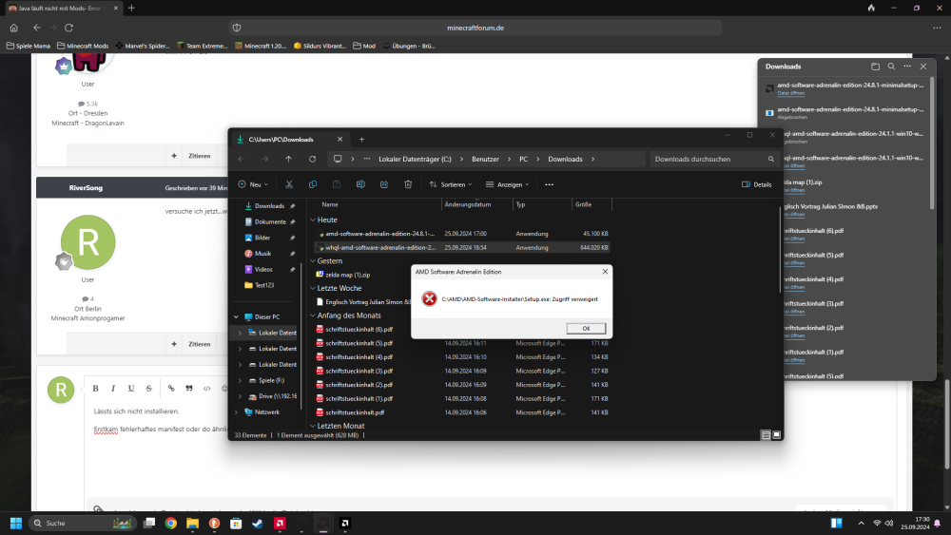The height and width of the screenshot is (535, 951).
Task: Open the browser home page
Action: pyautogui.click(x=14, y=28)
